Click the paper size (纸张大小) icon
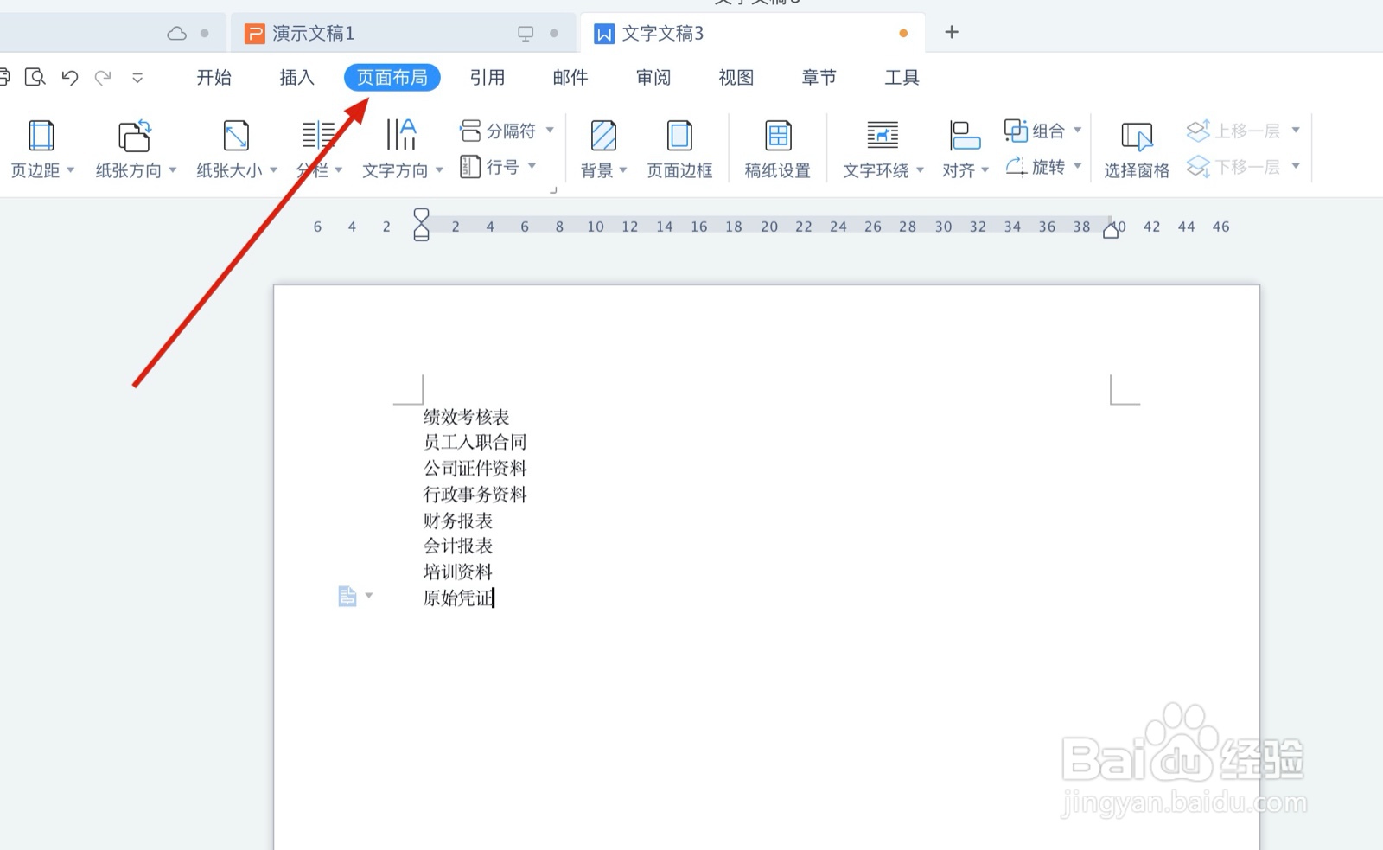Viewport: 1383px width, 850px height. pyautogui.click(x=236, y=136)
